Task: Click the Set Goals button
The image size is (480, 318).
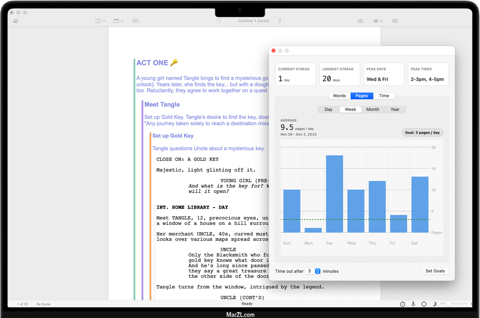Action: pos(435,271)
